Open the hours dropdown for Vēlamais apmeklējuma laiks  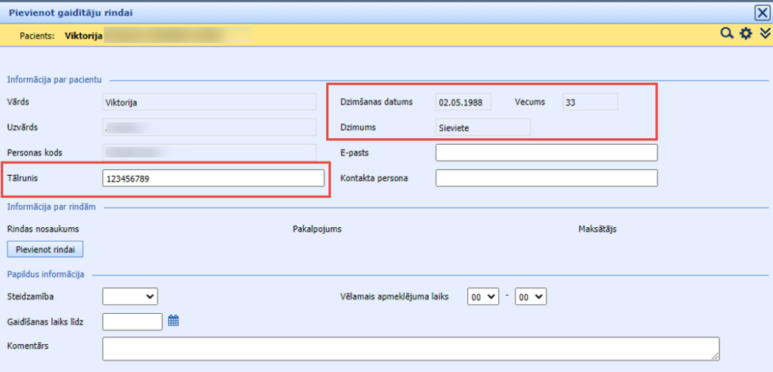(x=483, y=297)
